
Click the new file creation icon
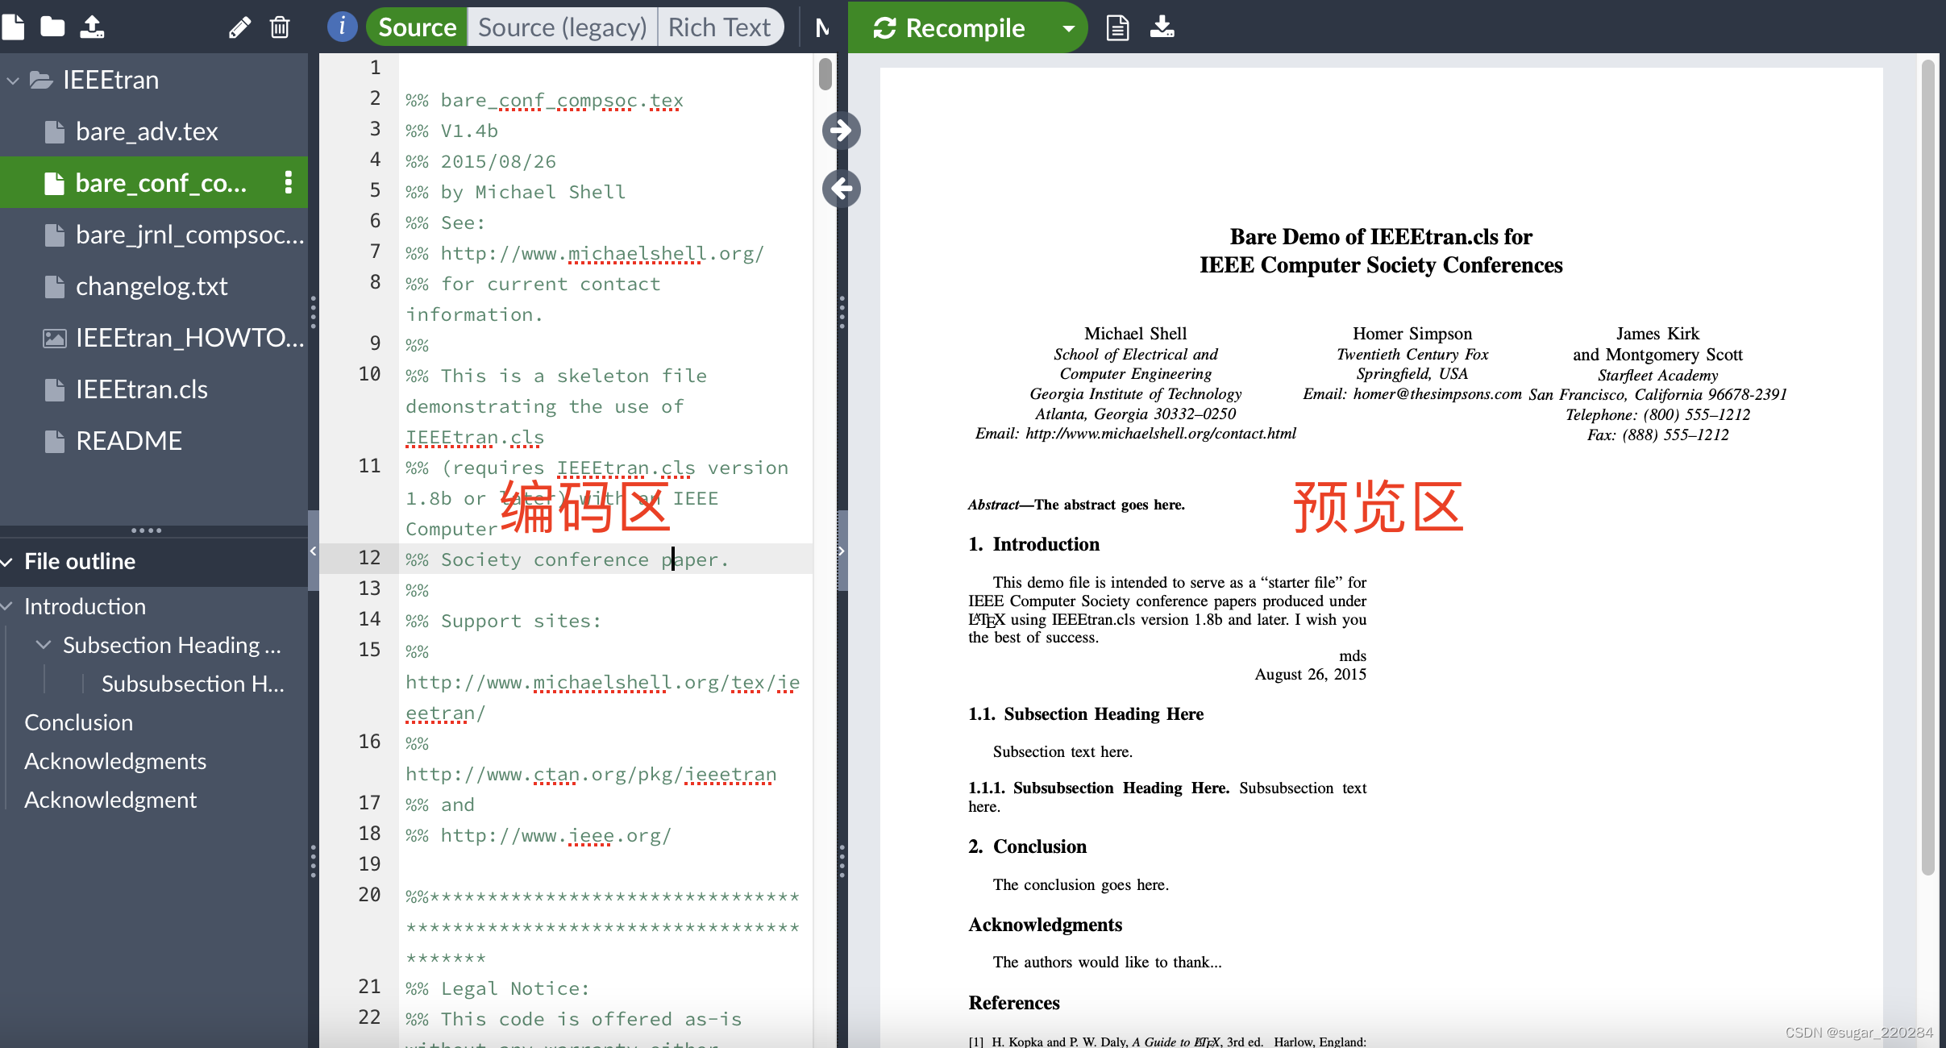(17, 26)
